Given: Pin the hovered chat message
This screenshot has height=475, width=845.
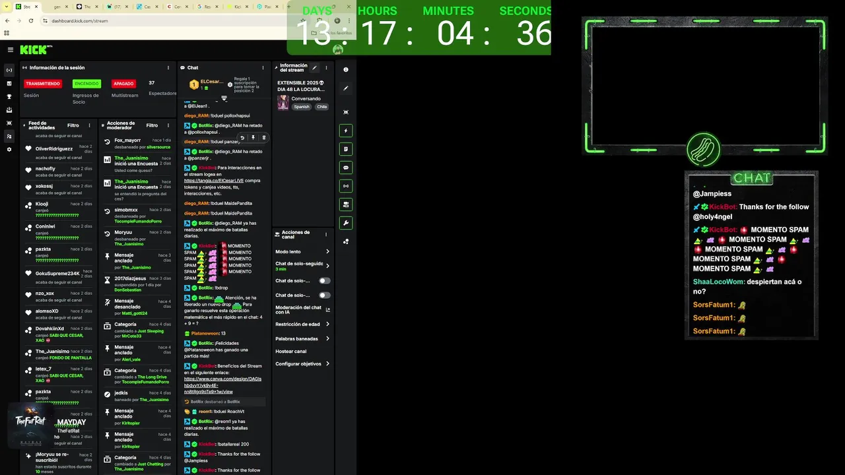Looking at the screenshot, I should tap(253, 138).
